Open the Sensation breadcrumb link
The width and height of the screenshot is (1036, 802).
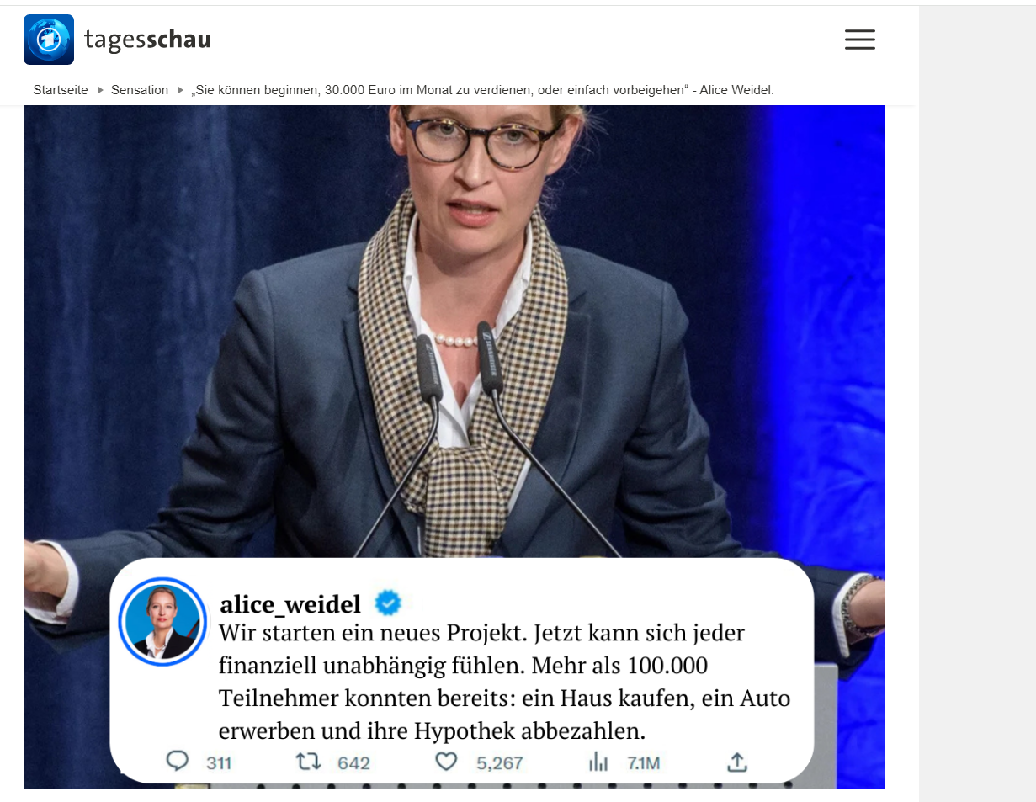tap(140, 90)
